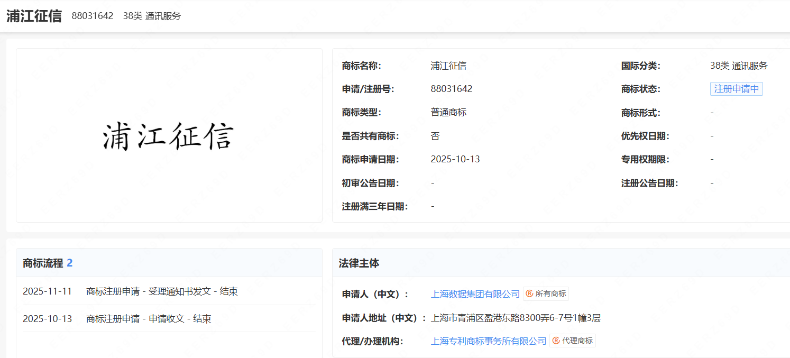Click the 注册申请中 status tag
Screen dimensions: 790x358
point(736,89)
